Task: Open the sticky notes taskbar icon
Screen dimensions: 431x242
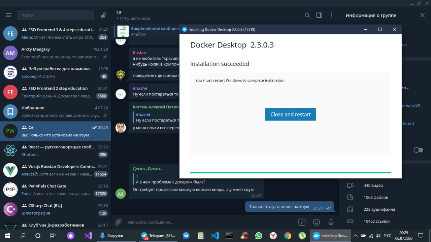Action: point(201,236)
